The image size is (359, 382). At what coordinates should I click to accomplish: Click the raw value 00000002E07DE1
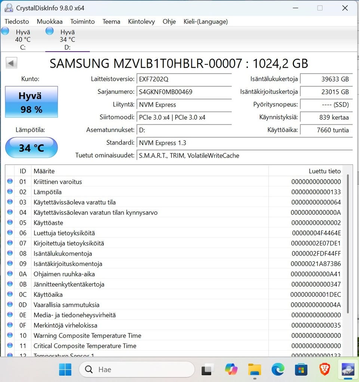[x=316, y=243]
